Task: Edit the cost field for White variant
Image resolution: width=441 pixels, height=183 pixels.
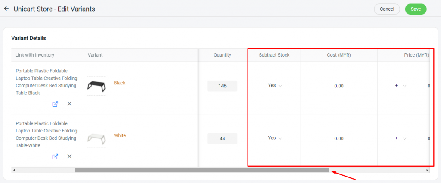Action: click(x=339, y=138)
